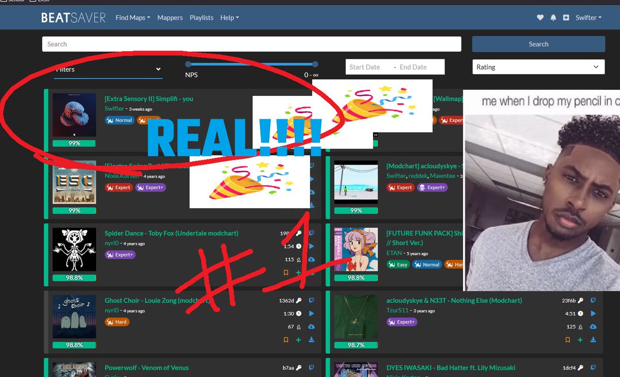Click Expert+ badge on Nothing Else card
Screen dimensions: 620x377
(401, 321)
